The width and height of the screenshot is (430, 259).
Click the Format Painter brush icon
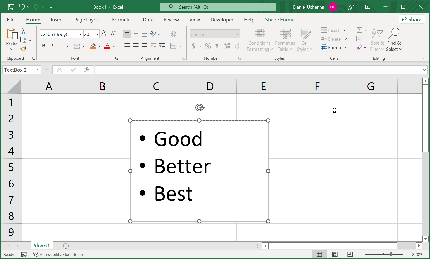pyautogui.click(x=24, y=49)
